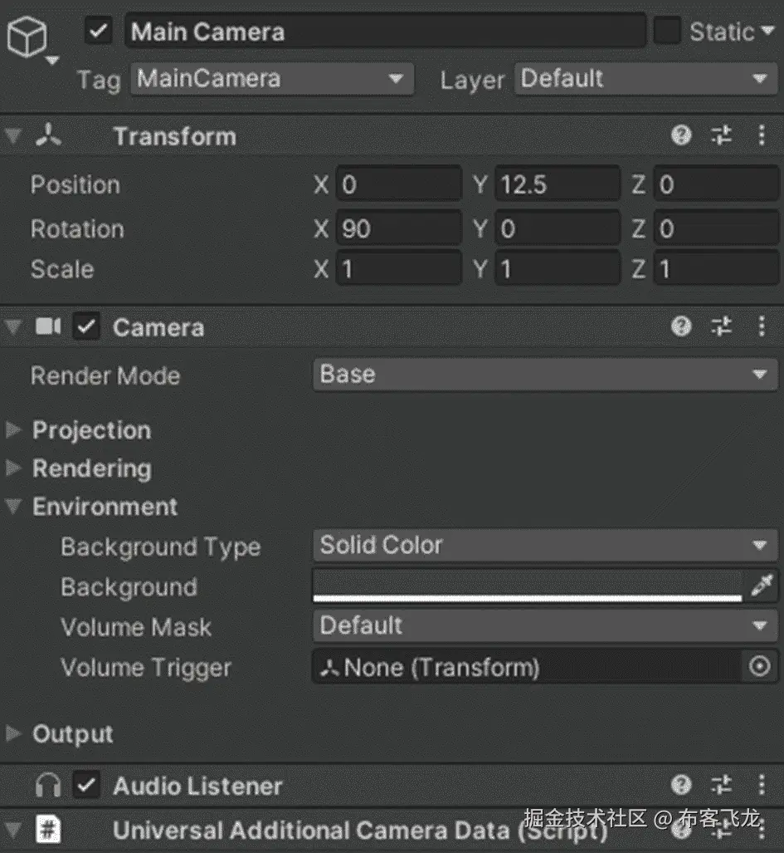
Task: Open the Transform component help icon
Action: [x=681, y=136]
